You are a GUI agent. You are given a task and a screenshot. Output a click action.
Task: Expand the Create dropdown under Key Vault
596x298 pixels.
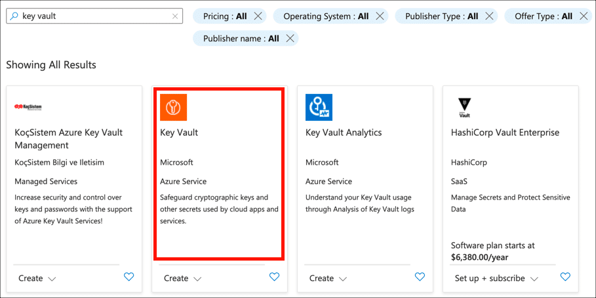[182, 278]
